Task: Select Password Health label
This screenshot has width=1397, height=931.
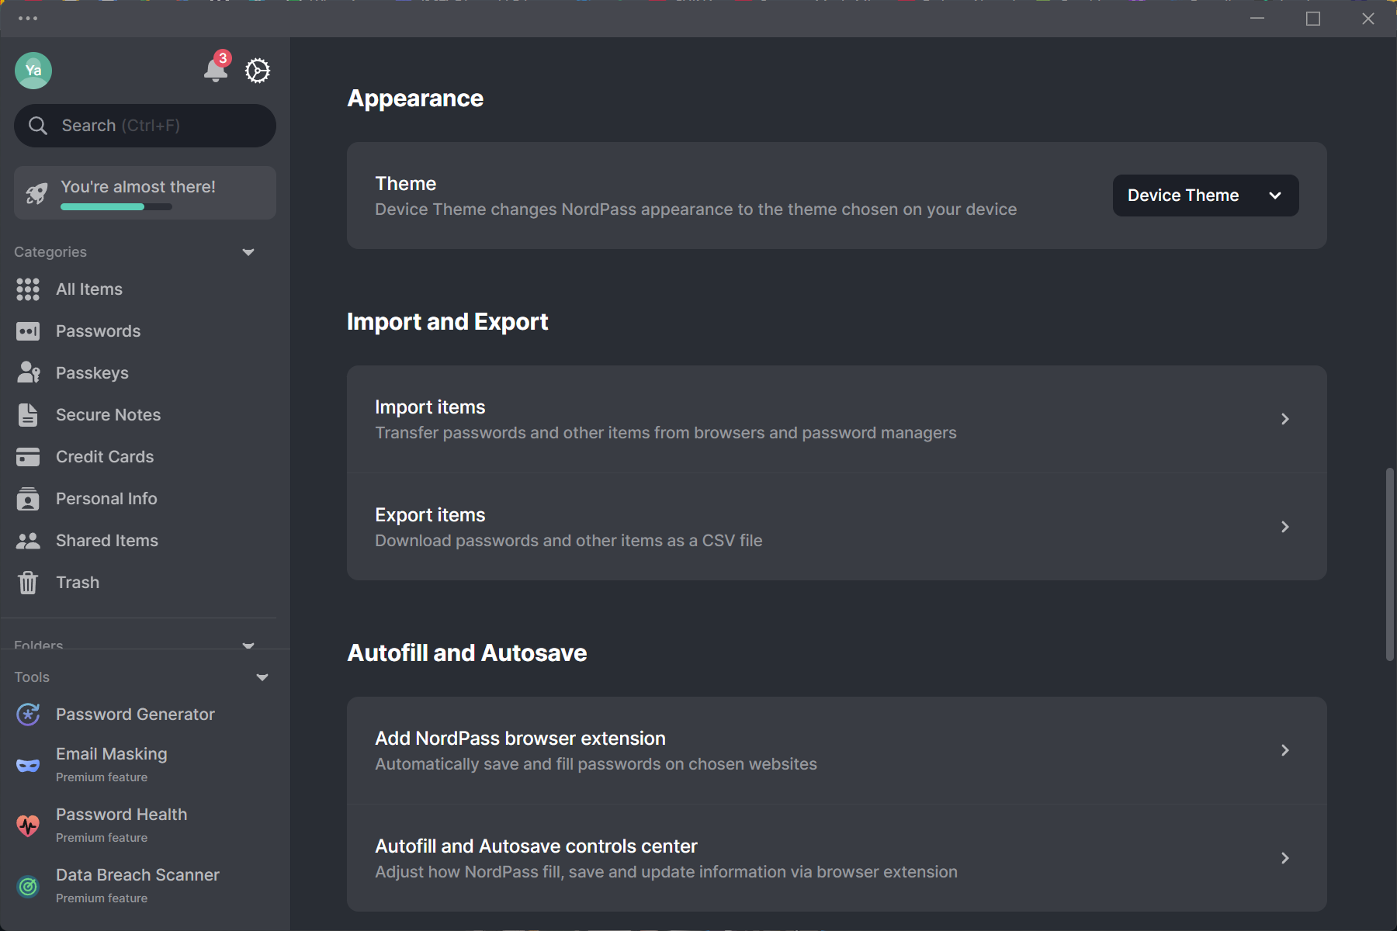Action: (x=122, y=815)
